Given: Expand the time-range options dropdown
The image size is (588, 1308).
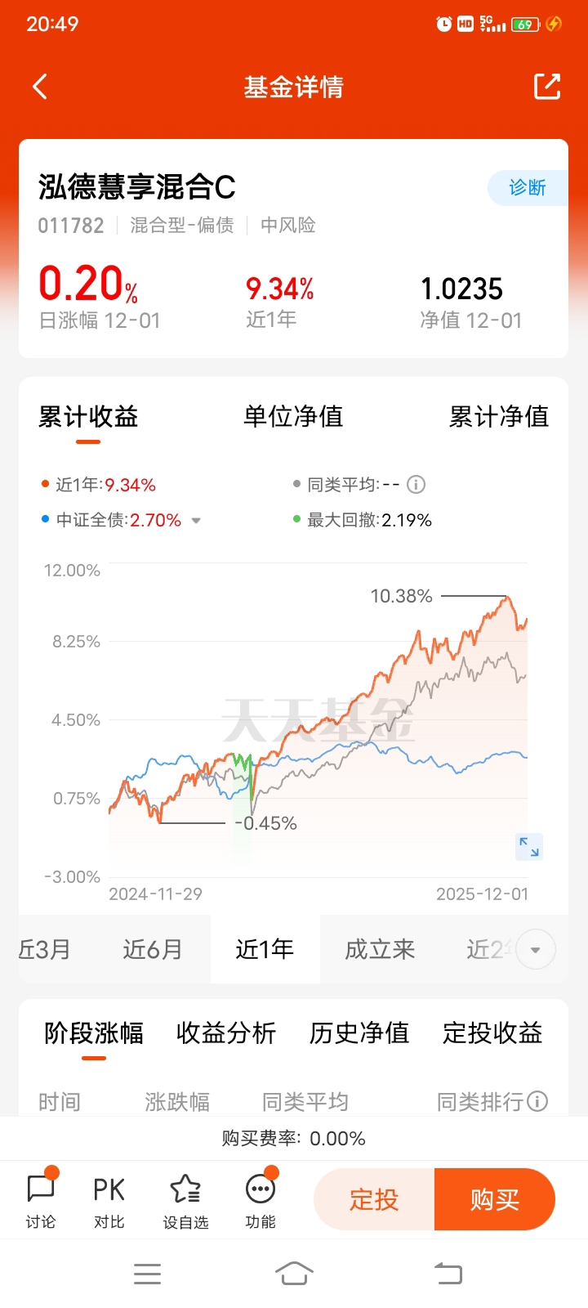Looking at the screenshot, I should click(536, 950).
